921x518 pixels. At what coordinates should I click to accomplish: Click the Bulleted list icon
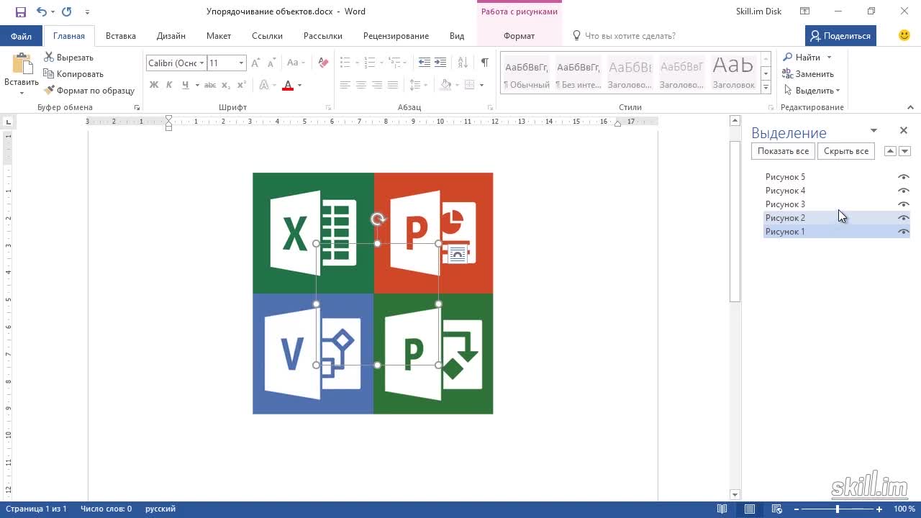(x=345, y=63)
